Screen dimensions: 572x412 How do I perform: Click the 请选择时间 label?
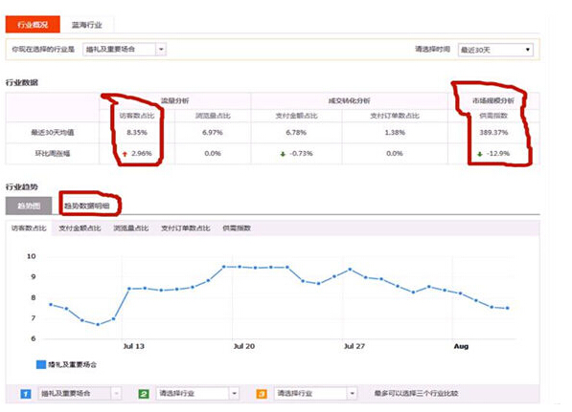click(433, 49)
